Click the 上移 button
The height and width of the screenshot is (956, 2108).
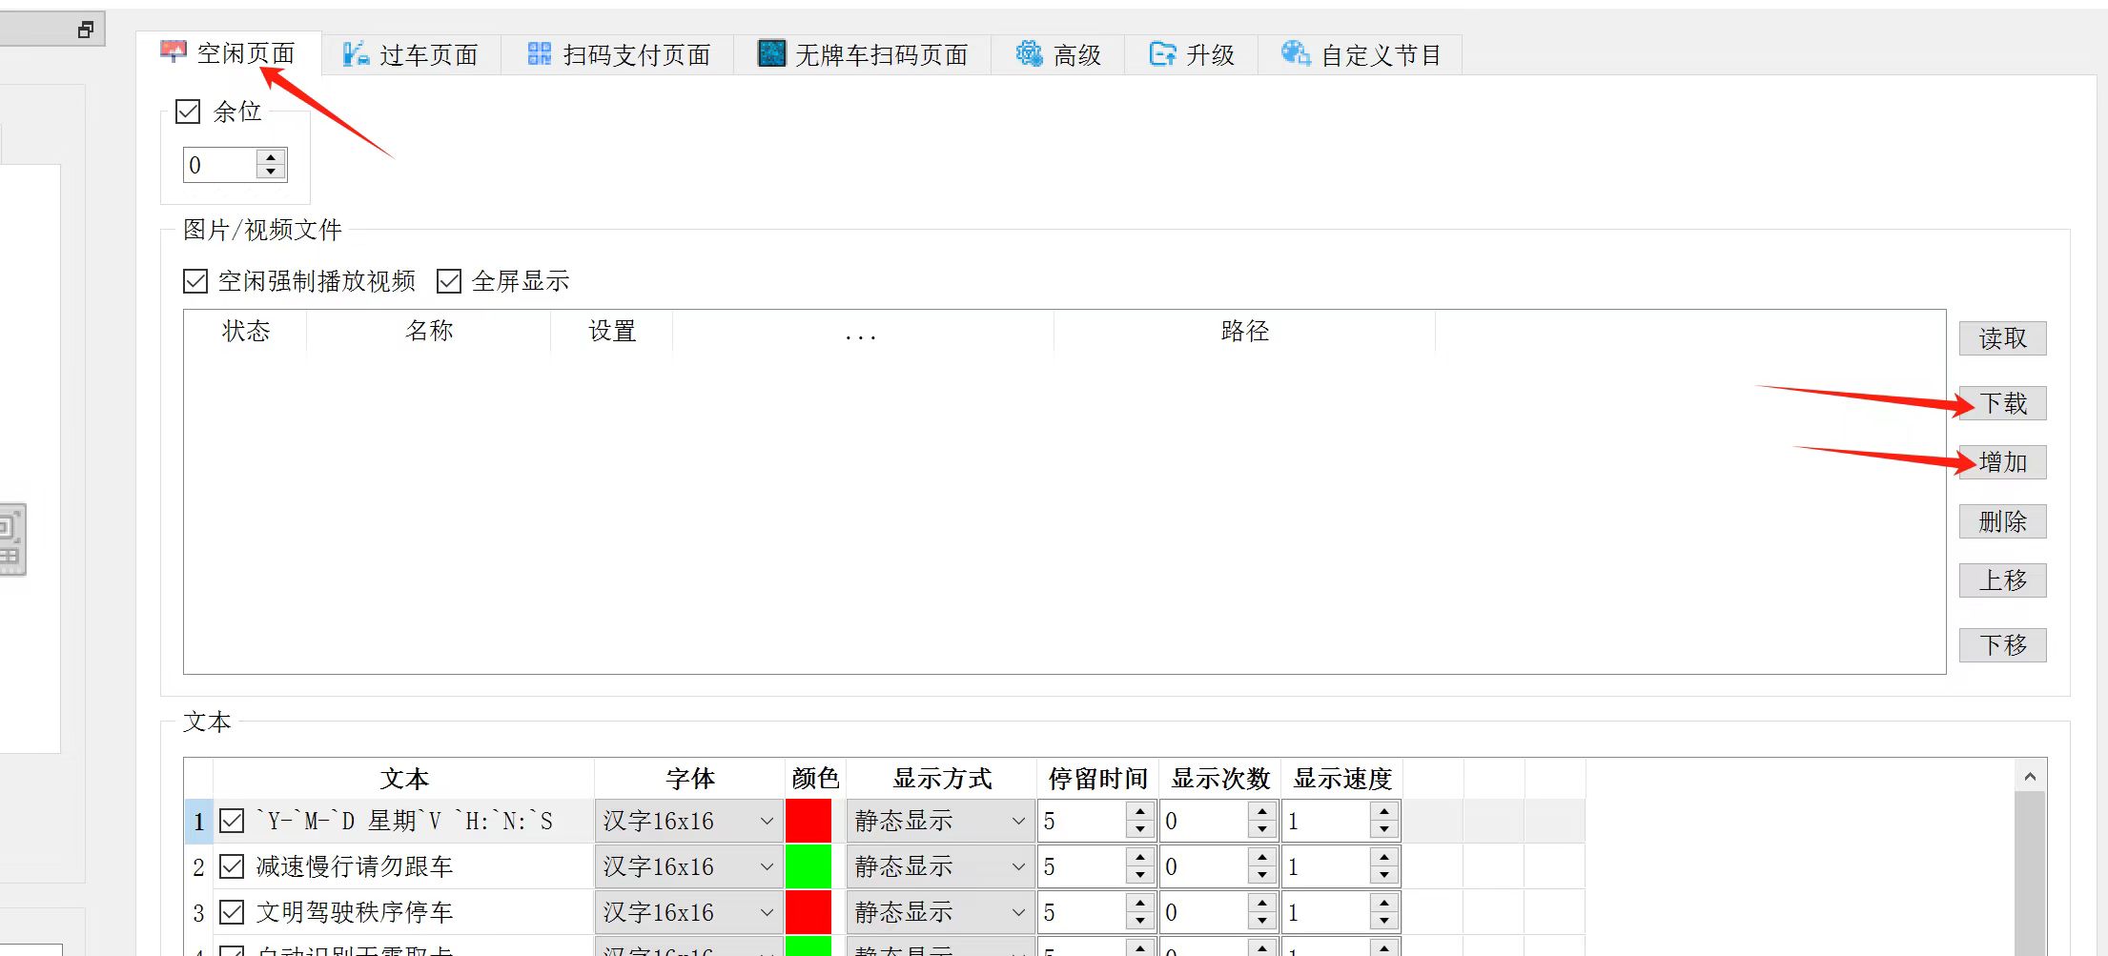coord(2002,580)
